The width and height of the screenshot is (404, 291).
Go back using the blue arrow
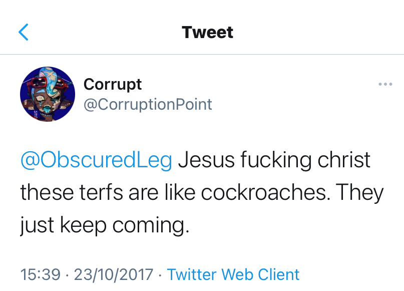pyautogui.click(x=24, y=32)
